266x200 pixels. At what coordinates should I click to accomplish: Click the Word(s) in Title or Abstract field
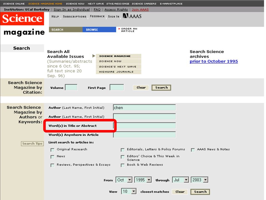145,126
